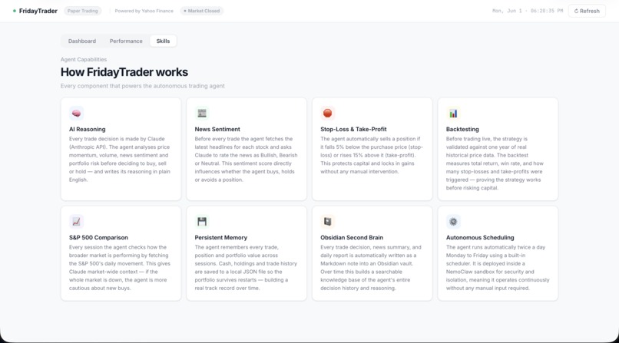Click the trend chart icon on S&P 500 card
Viewport: 619px width, 343px height.
(x=76, y=222)
